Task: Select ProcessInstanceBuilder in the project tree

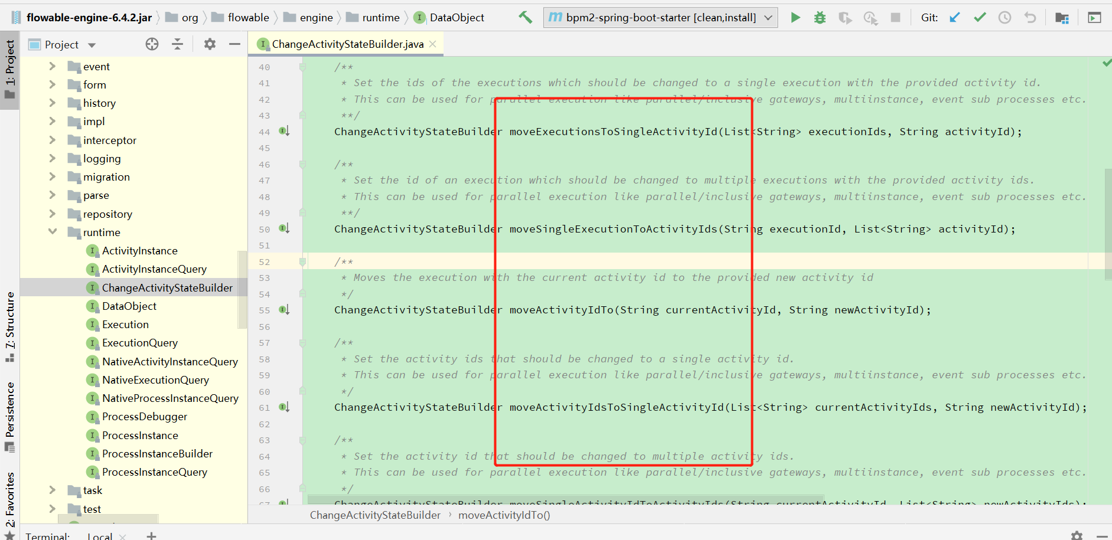Action: point(157,453)
